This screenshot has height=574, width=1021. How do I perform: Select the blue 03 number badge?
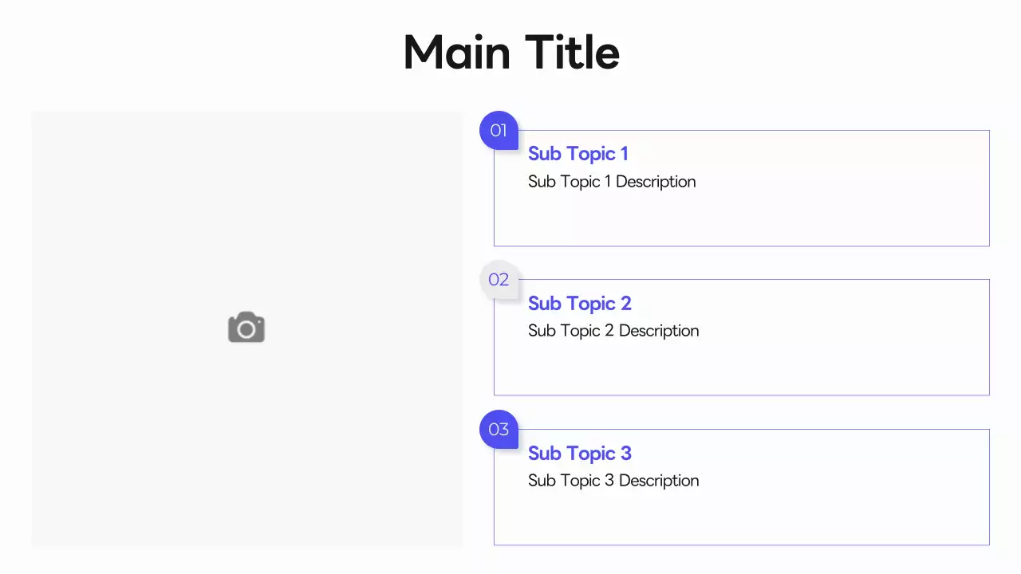coord(499,430)
